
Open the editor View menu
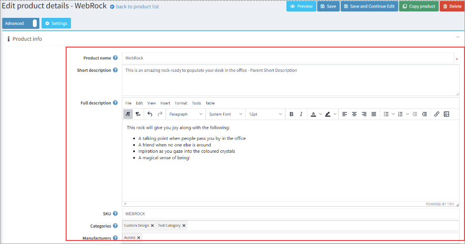(151, 103)
